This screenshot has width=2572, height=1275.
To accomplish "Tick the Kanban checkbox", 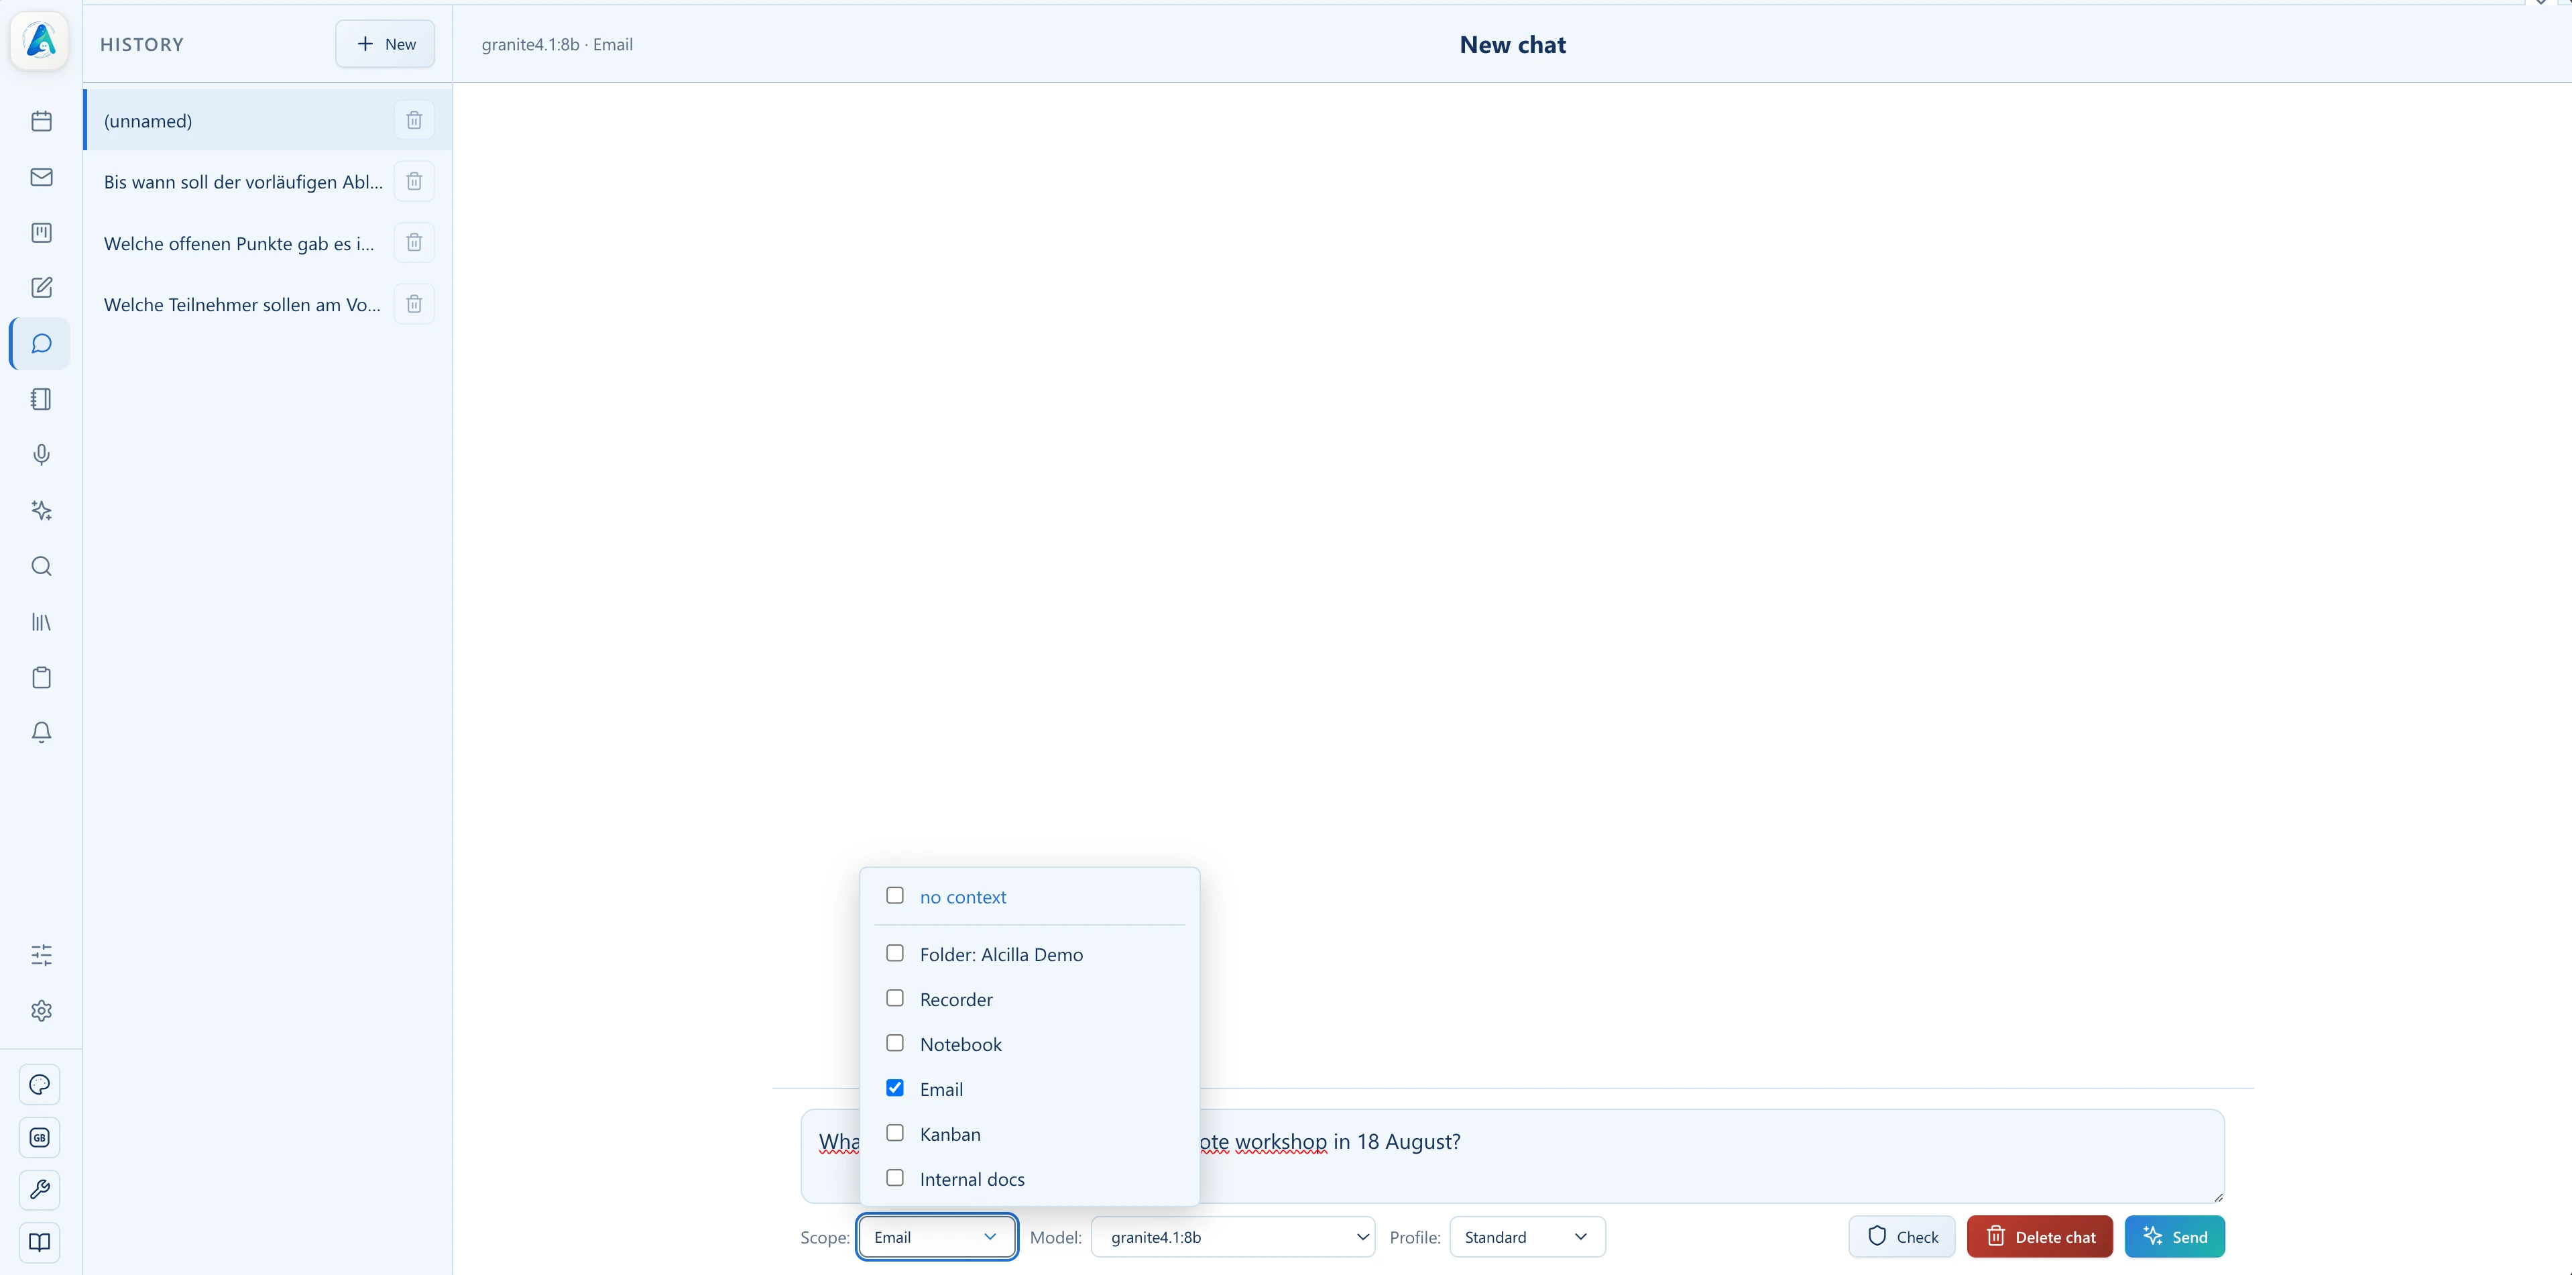I will [894, 1133].
